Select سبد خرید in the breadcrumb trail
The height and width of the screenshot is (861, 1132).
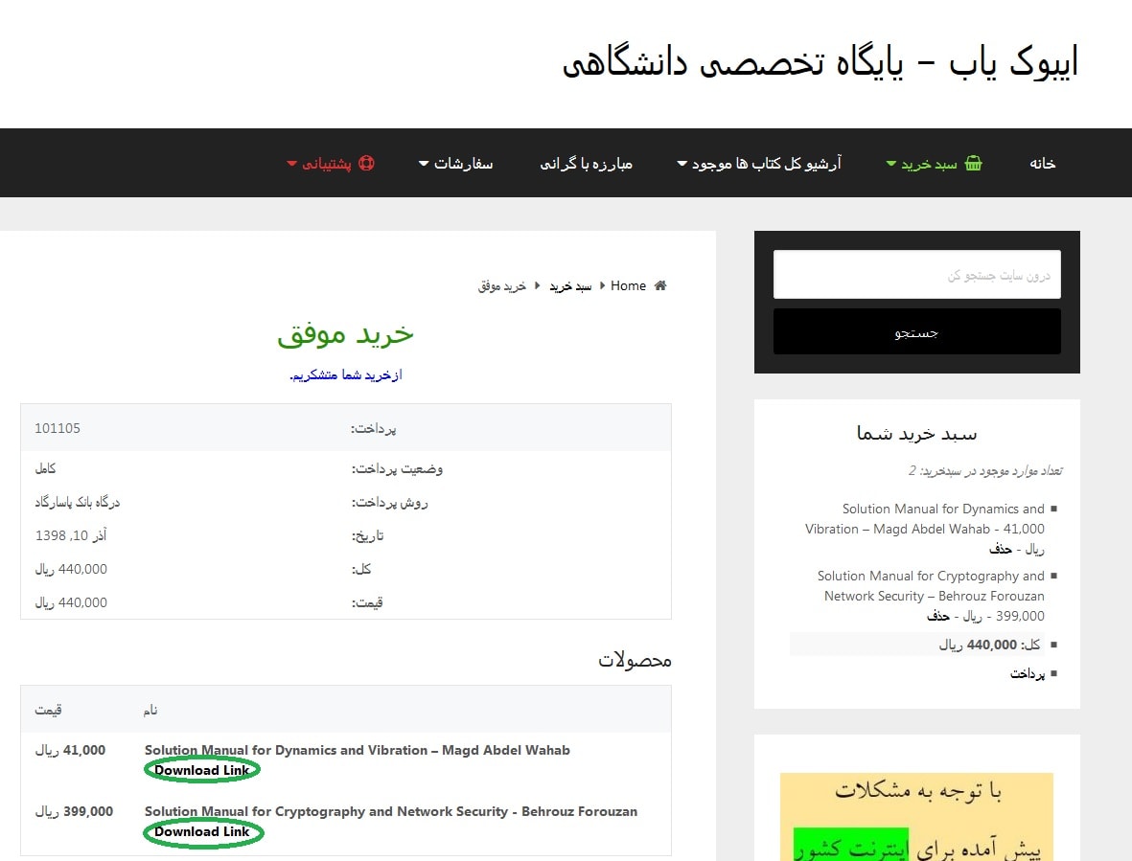569,286
